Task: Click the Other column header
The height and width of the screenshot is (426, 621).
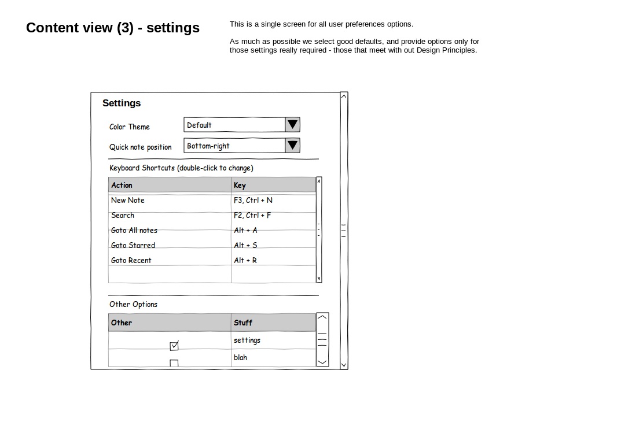Action: coord(170,323)
